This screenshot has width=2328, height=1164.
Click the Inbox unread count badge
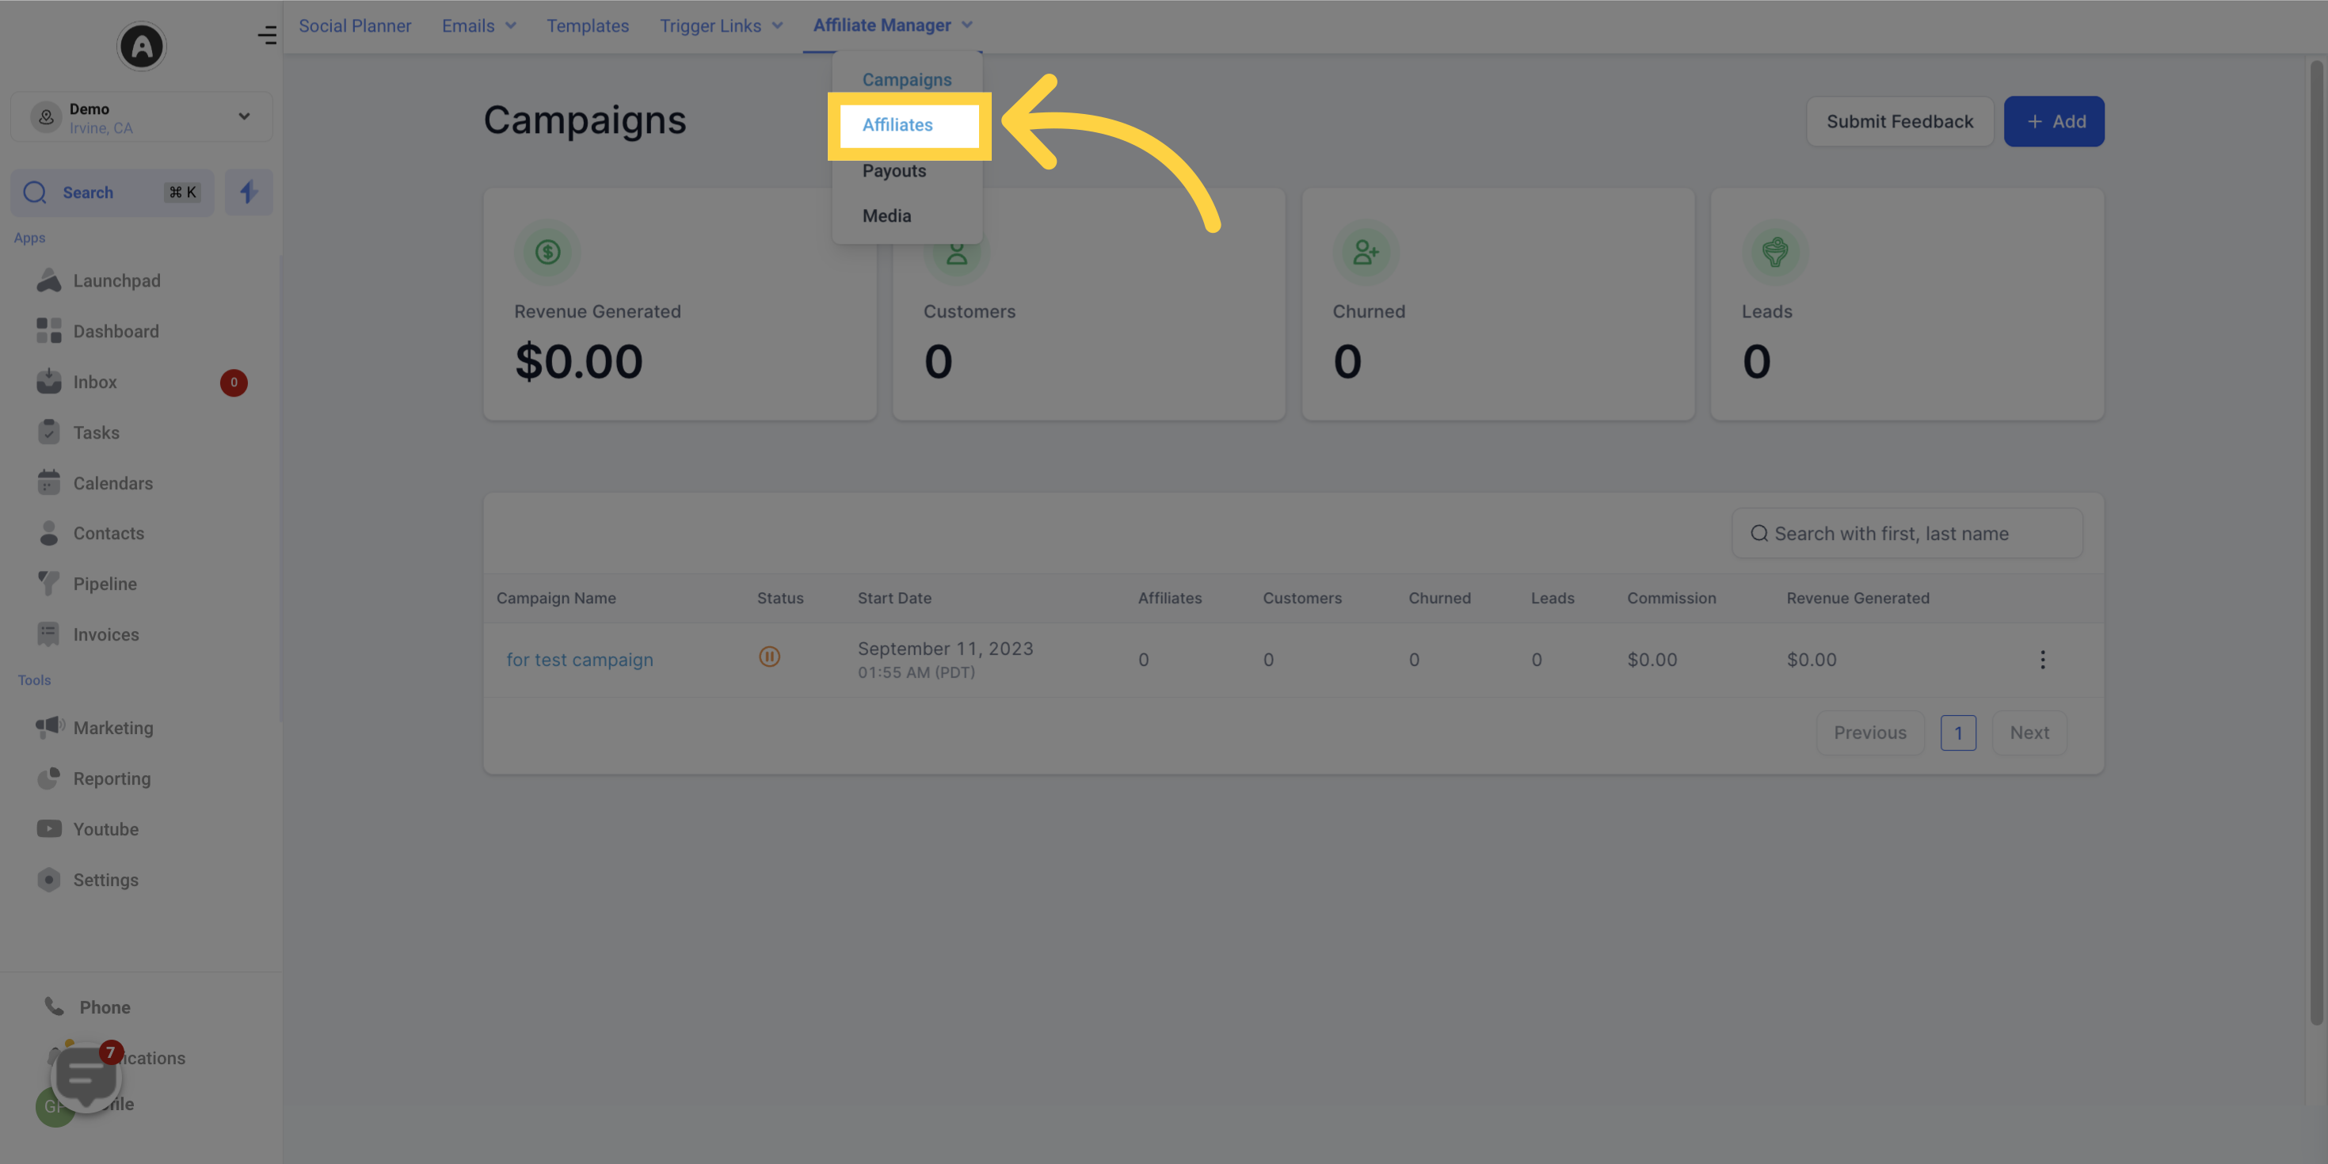(x=233, y=382)
